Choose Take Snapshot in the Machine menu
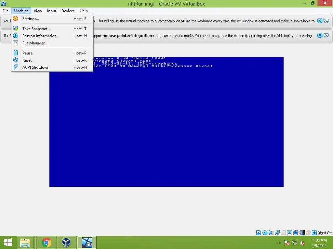The image size is (333, 249). (x=52, y=29)
